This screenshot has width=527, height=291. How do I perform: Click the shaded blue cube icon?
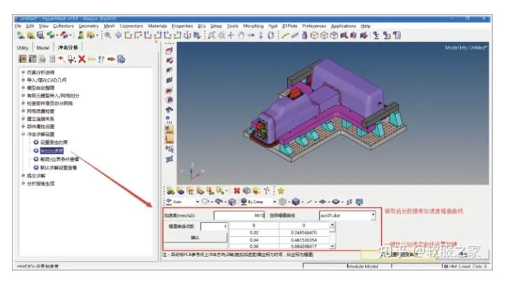[x=296, y=202]
